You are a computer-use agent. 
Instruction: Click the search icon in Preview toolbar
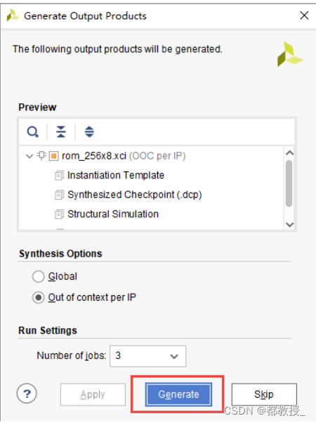[32, 132]
